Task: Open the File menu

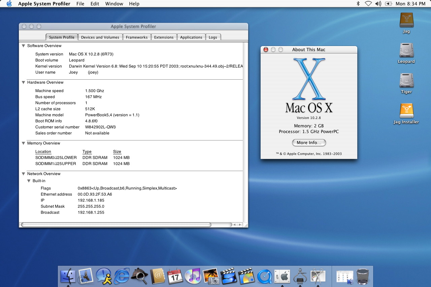Action: click(80, 4)
